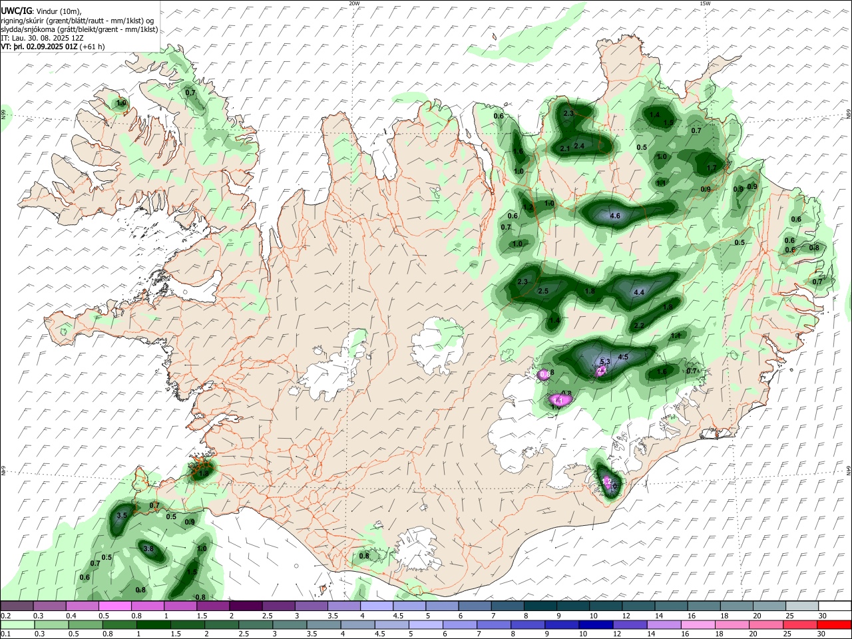Select the white 30 swatch on top scale
852x639 pixels.
point(834,606)
